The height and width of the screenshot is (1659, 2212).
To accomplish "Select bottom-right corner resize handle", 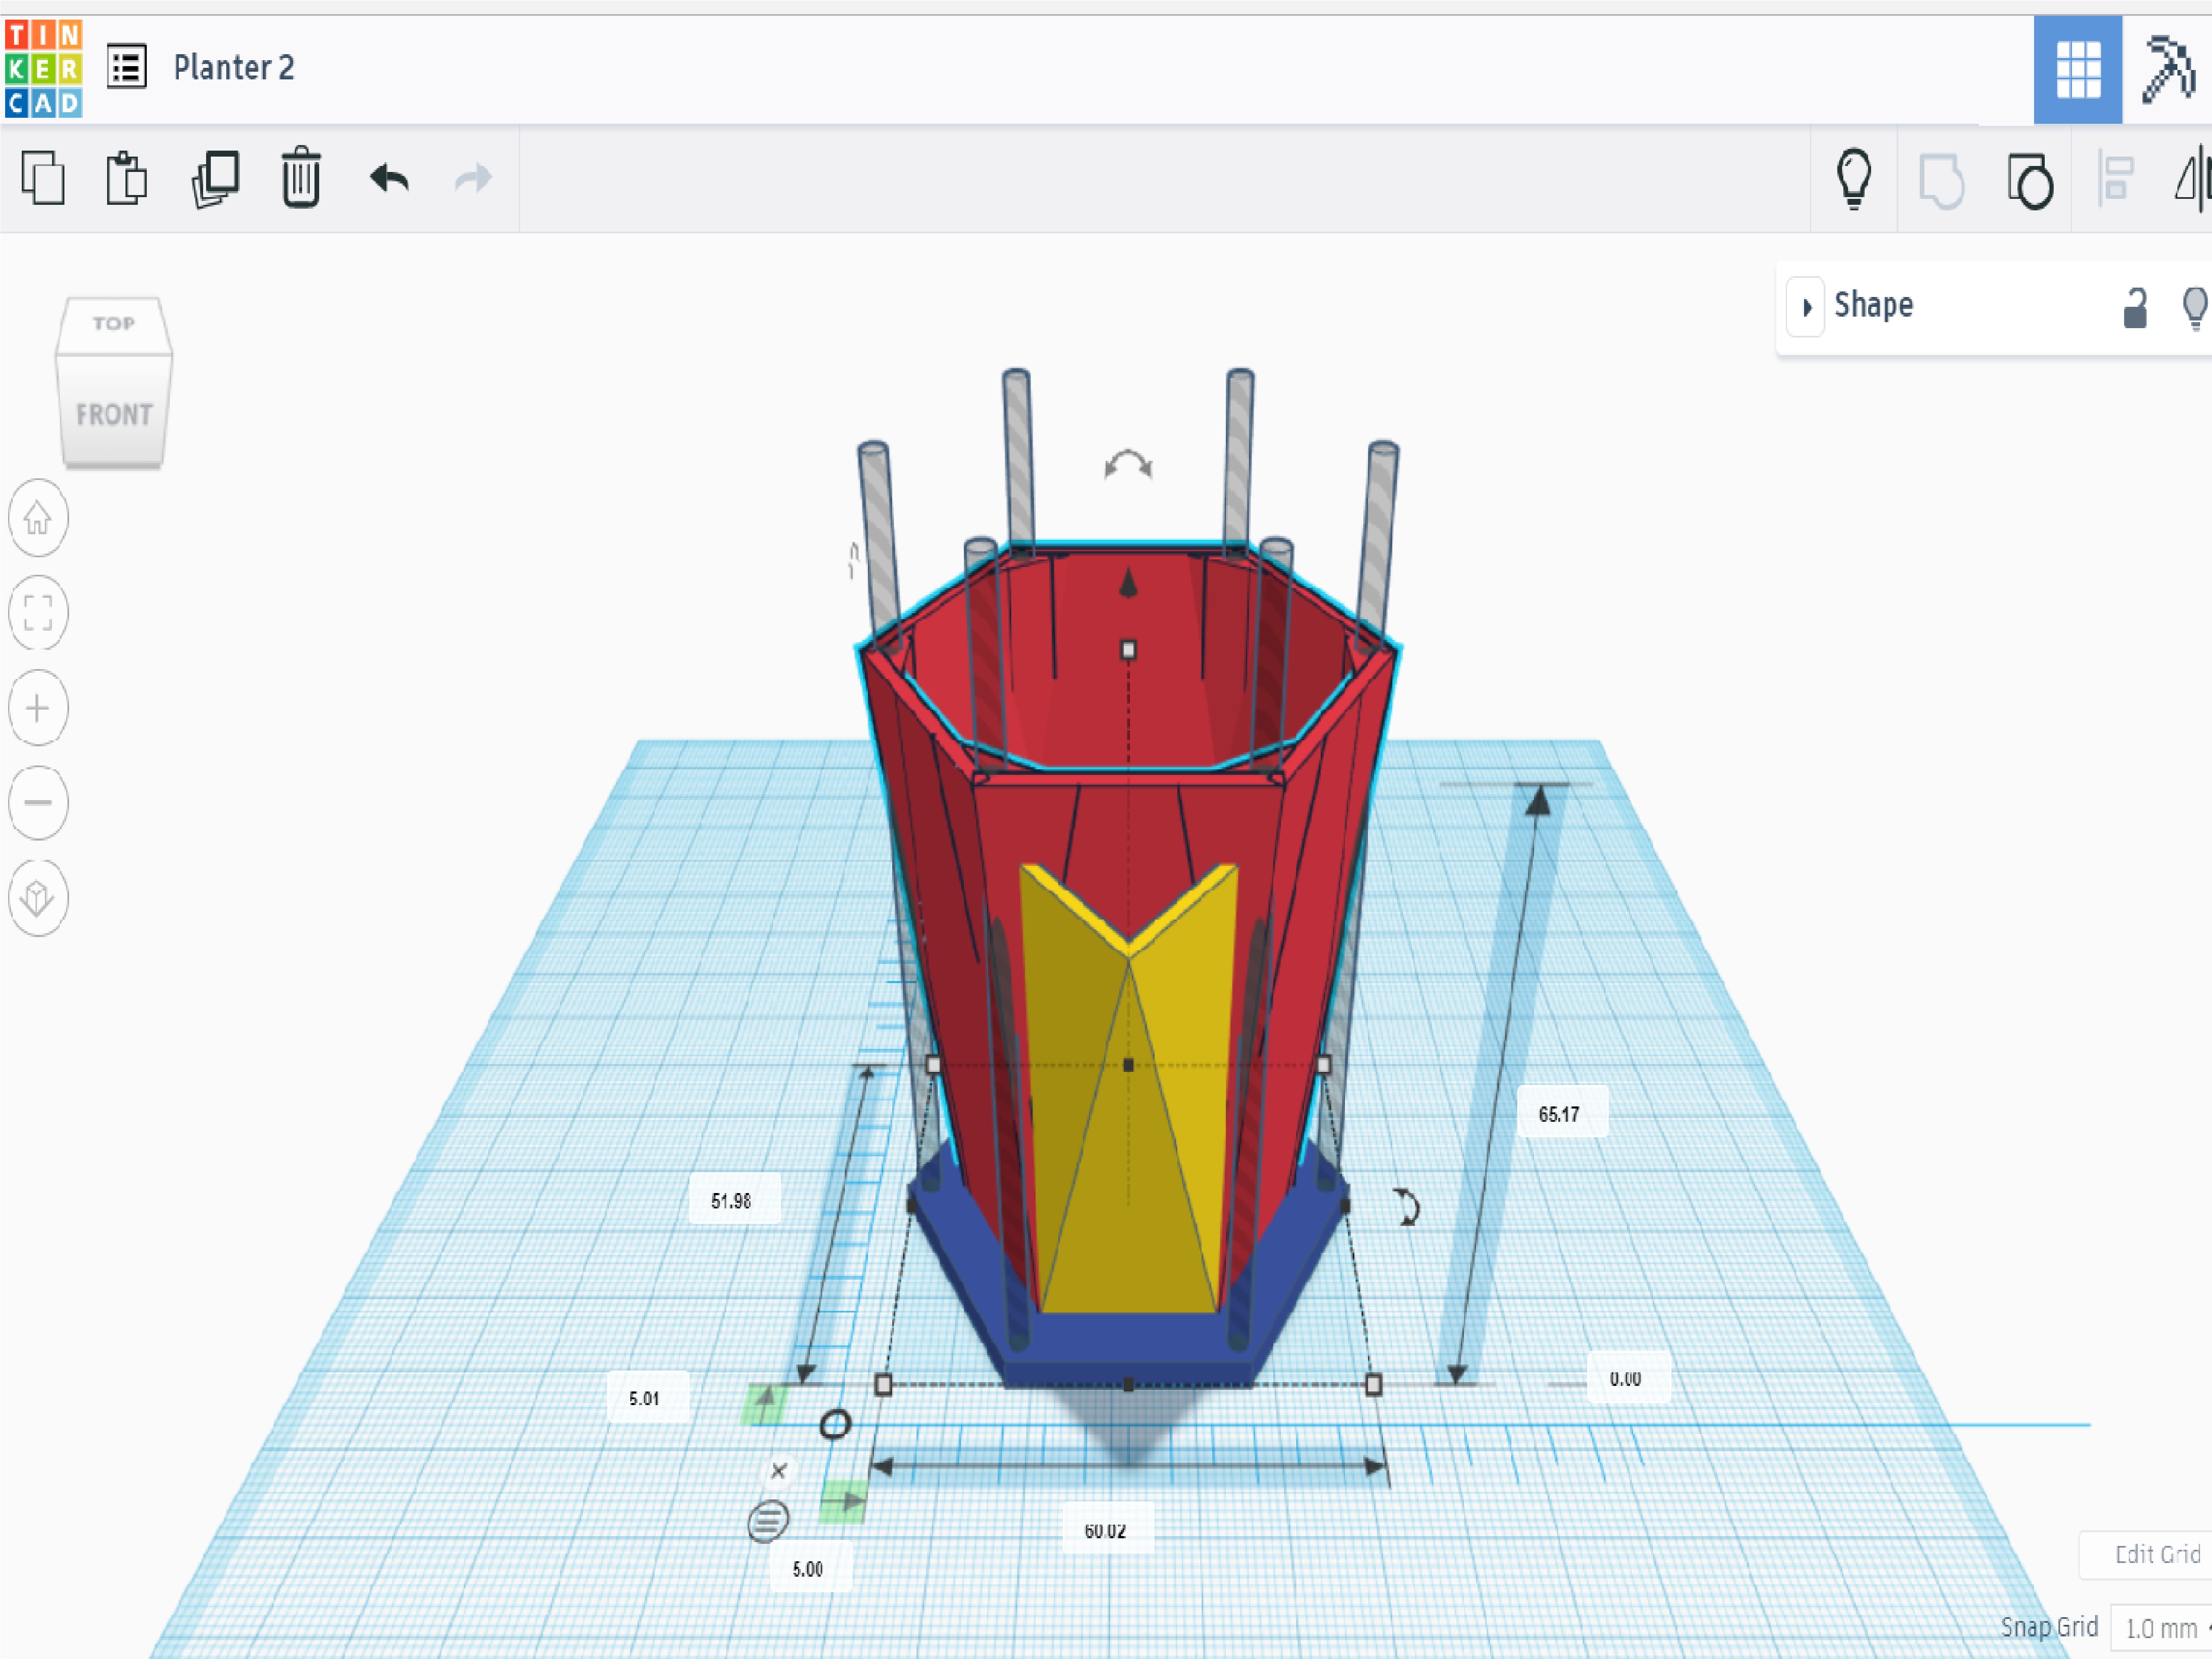I will click(1374, 1385).
